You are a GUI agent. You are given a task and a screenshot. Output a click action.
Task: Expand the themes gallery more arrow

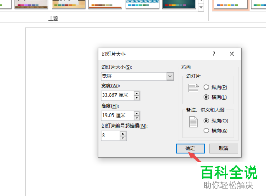click(x=201, y=7)
